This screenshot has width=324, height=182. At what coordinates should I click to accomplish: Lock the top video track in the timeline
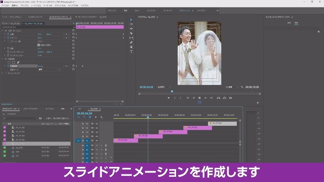(x=83, y=124)
